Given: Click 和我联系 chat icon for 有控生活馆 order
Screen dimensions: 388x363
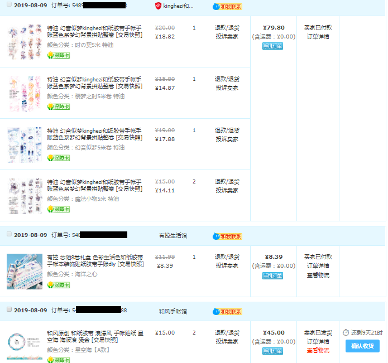Looking at the screenshot, I should coord(227,236).
